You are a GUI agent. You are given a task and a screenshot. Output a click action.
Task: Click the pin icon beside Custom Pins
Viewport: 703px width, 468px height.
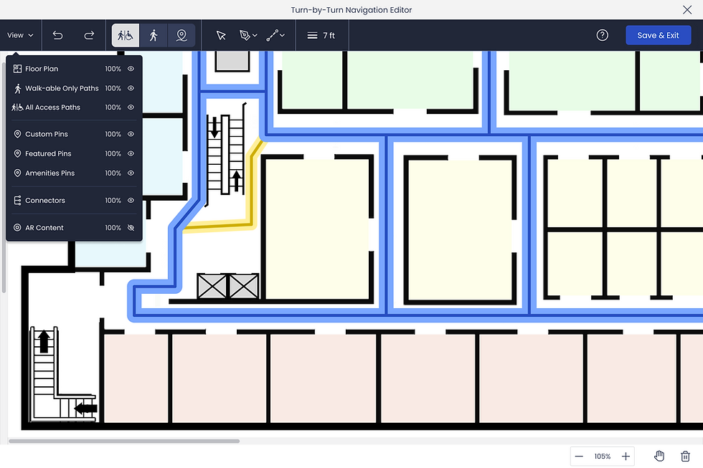tap(17, 134)
